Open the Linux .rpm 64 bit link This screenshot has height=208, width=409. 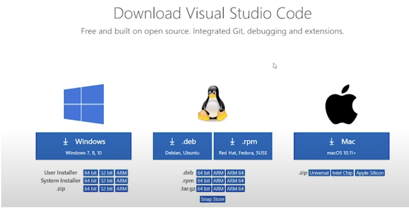[x=203, y=181]
